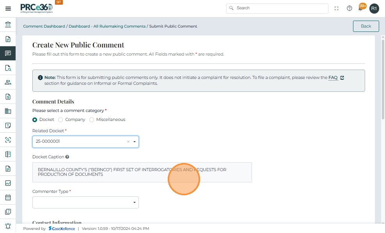Open Dashboard - All Rulemaking Comments breadcrumb
The image size is (385, 233).
[x=107, y=26]
